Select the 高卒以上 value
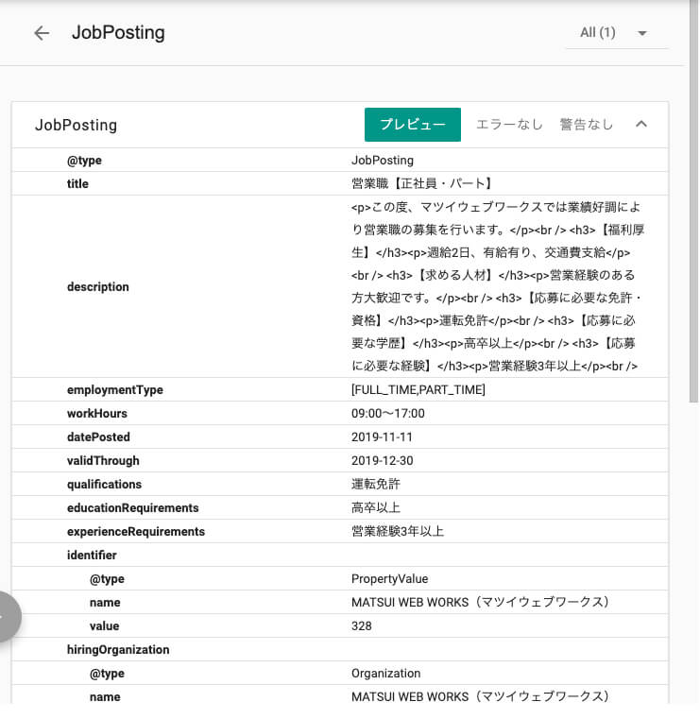700x719 pixels. pyautogui.click(x=376, y=507)
